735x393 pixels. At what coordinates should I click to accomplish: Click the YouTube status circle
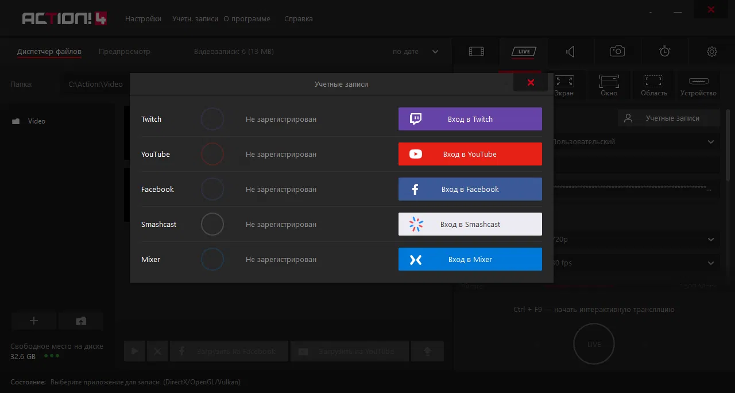[212, 154]
